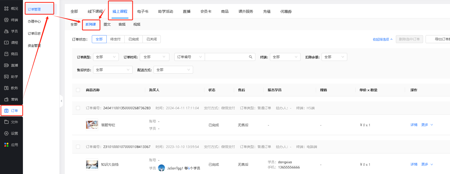Viewport: 450px width, 174px height.
Task: Click the 直播 live camera sidebar icon
Action: (6, 65)
